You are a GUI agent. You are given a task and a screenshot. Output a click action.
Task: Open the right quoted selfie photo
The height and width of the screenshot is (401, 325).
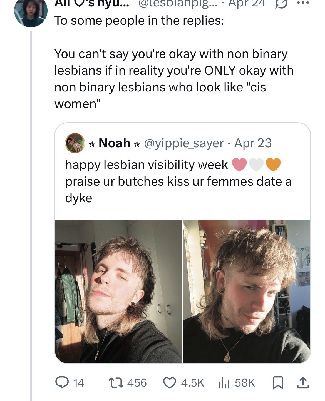pyautogui.click(x=247, y=291)
